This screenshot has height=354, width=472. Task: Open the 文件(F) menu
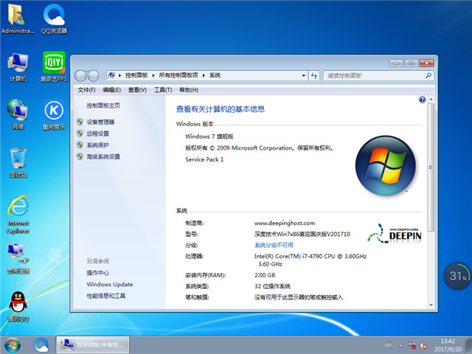click(x=86, y=90)
